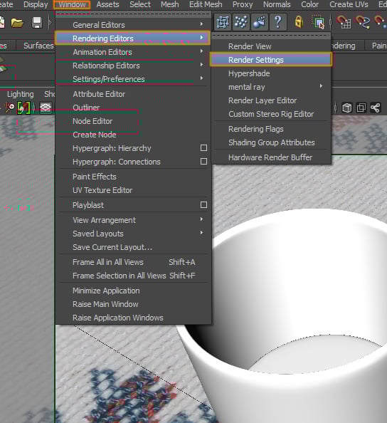Open Hypergraph: Hierarchy option box
This screenshot has height=423, width=387.
[x=203, y=148]
